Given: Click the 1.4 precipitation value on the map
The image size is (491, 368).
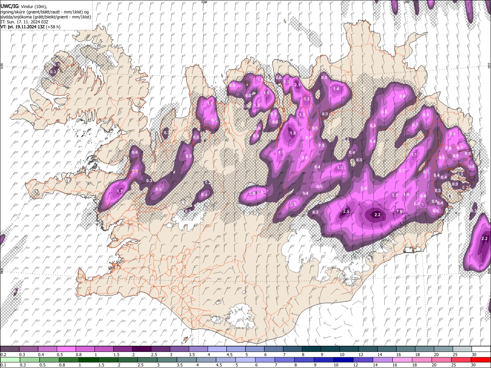Looking at the screenshot, I should [x=336, y=89].
